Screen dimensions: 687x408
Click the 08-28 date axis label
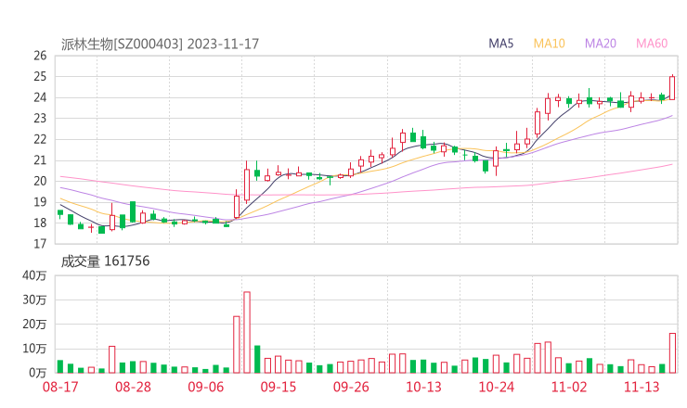[x=133, y=387]
